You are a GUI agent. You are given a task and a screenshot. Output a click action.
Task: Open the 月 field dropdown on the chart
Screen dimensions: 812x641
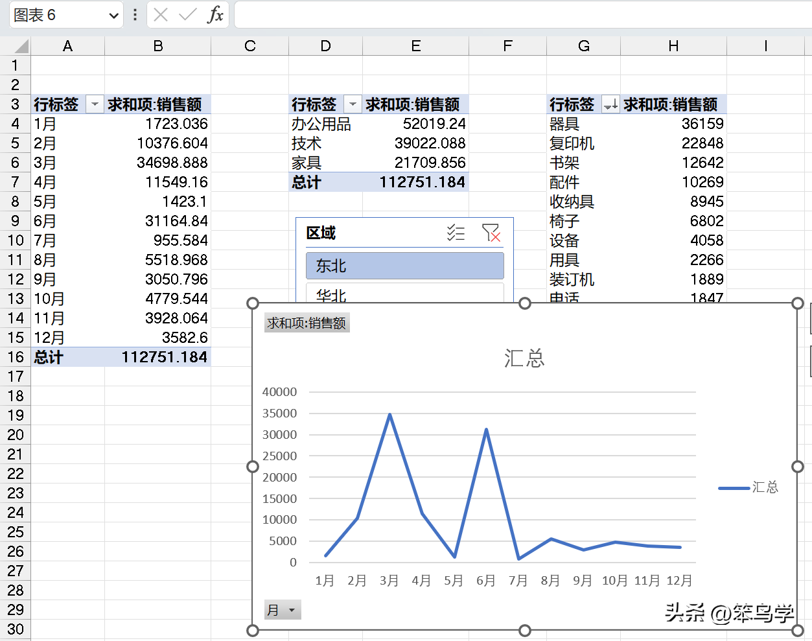(x=283, y=610)
